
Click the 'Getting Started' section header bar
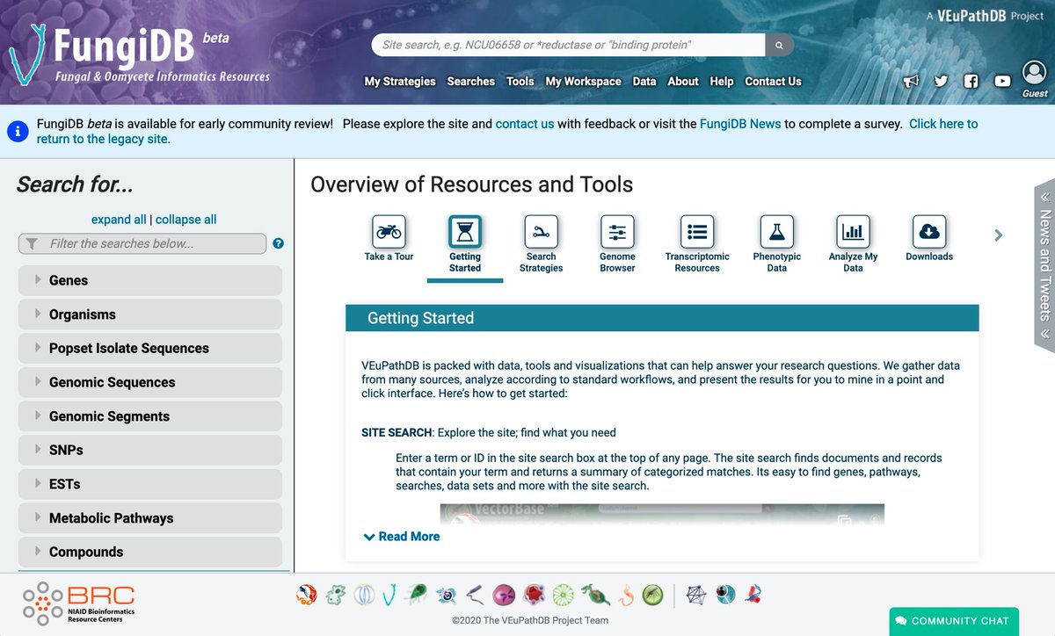[662, 318]
